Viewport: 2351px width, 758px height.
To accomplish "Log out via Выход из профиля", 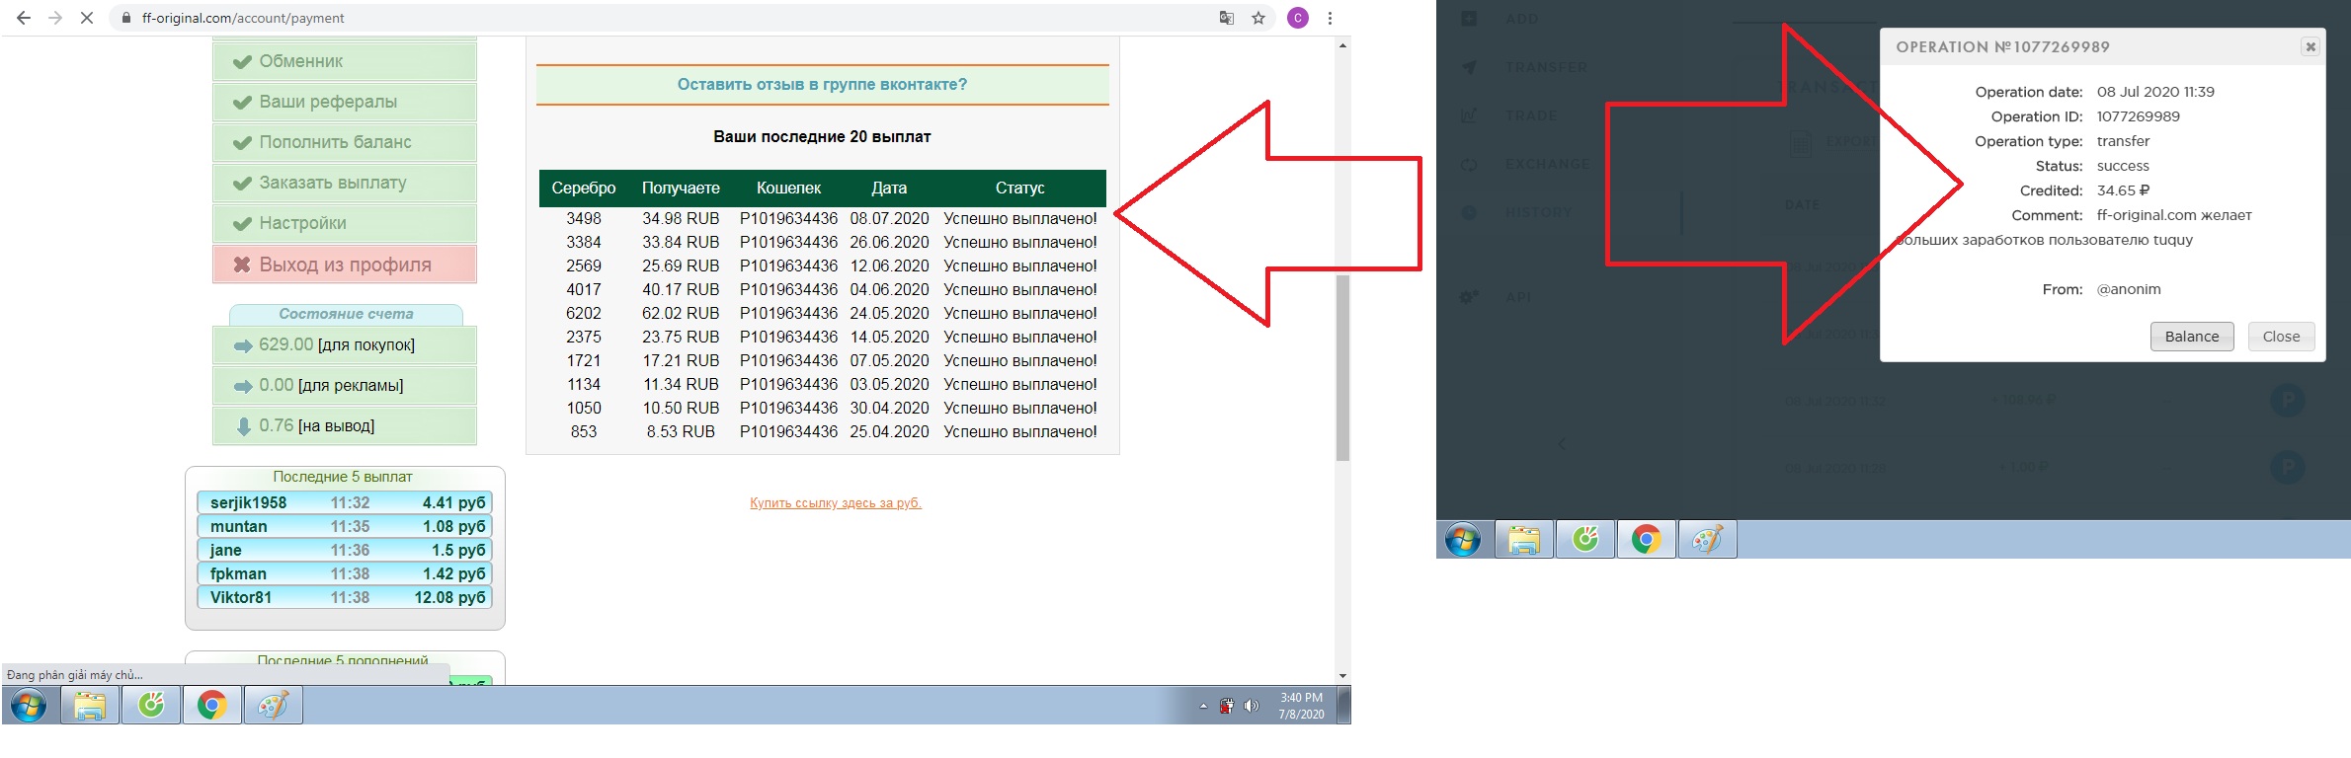I will [x=345, y=265].
